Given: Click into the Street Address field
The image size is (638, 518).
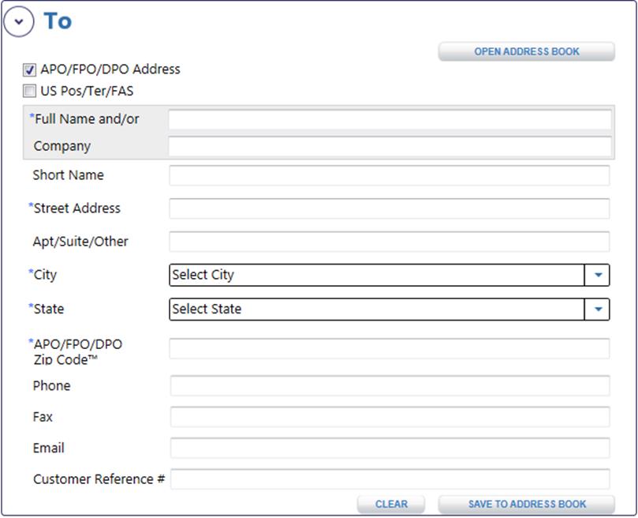Looking at the screenshot, I should pyautogui.click(x=390, y=208).
